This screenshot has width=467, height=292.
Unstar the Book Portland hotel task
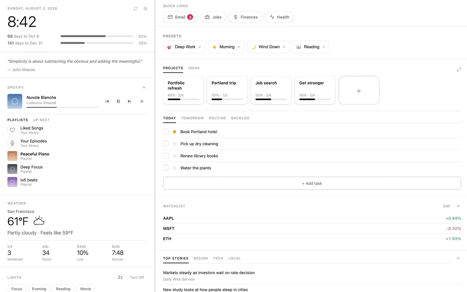(x=174, y=132)
